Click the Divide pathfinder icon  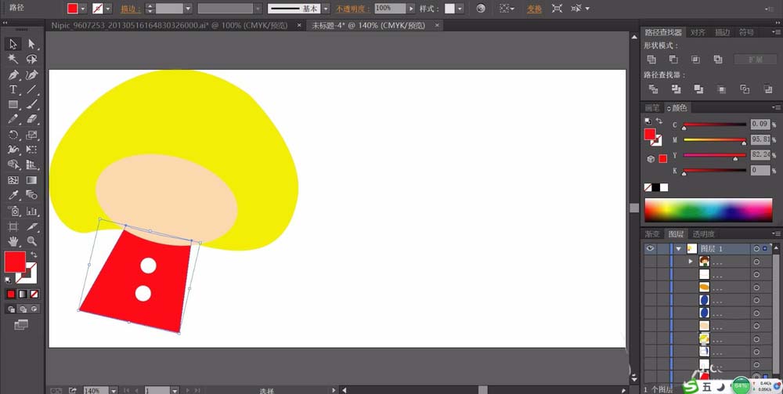(653, 89)
